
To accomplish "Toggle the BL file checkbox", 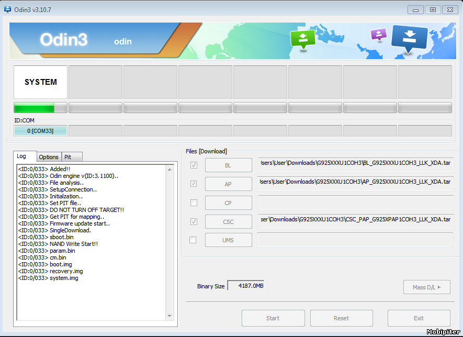I will [194, 165].
